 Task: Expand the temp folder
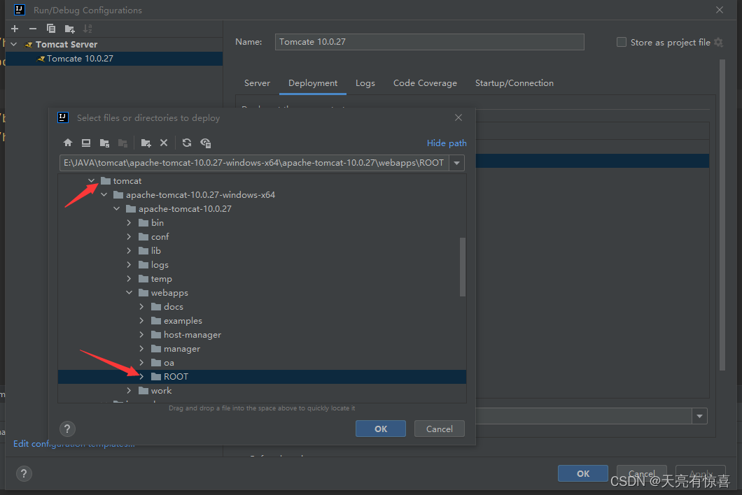[129, 278]
